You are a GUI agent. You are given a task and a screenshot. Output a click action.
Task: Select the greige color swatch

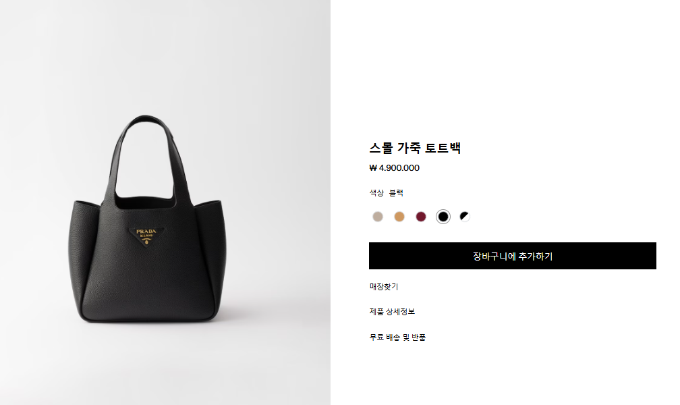tap(378, 217)
